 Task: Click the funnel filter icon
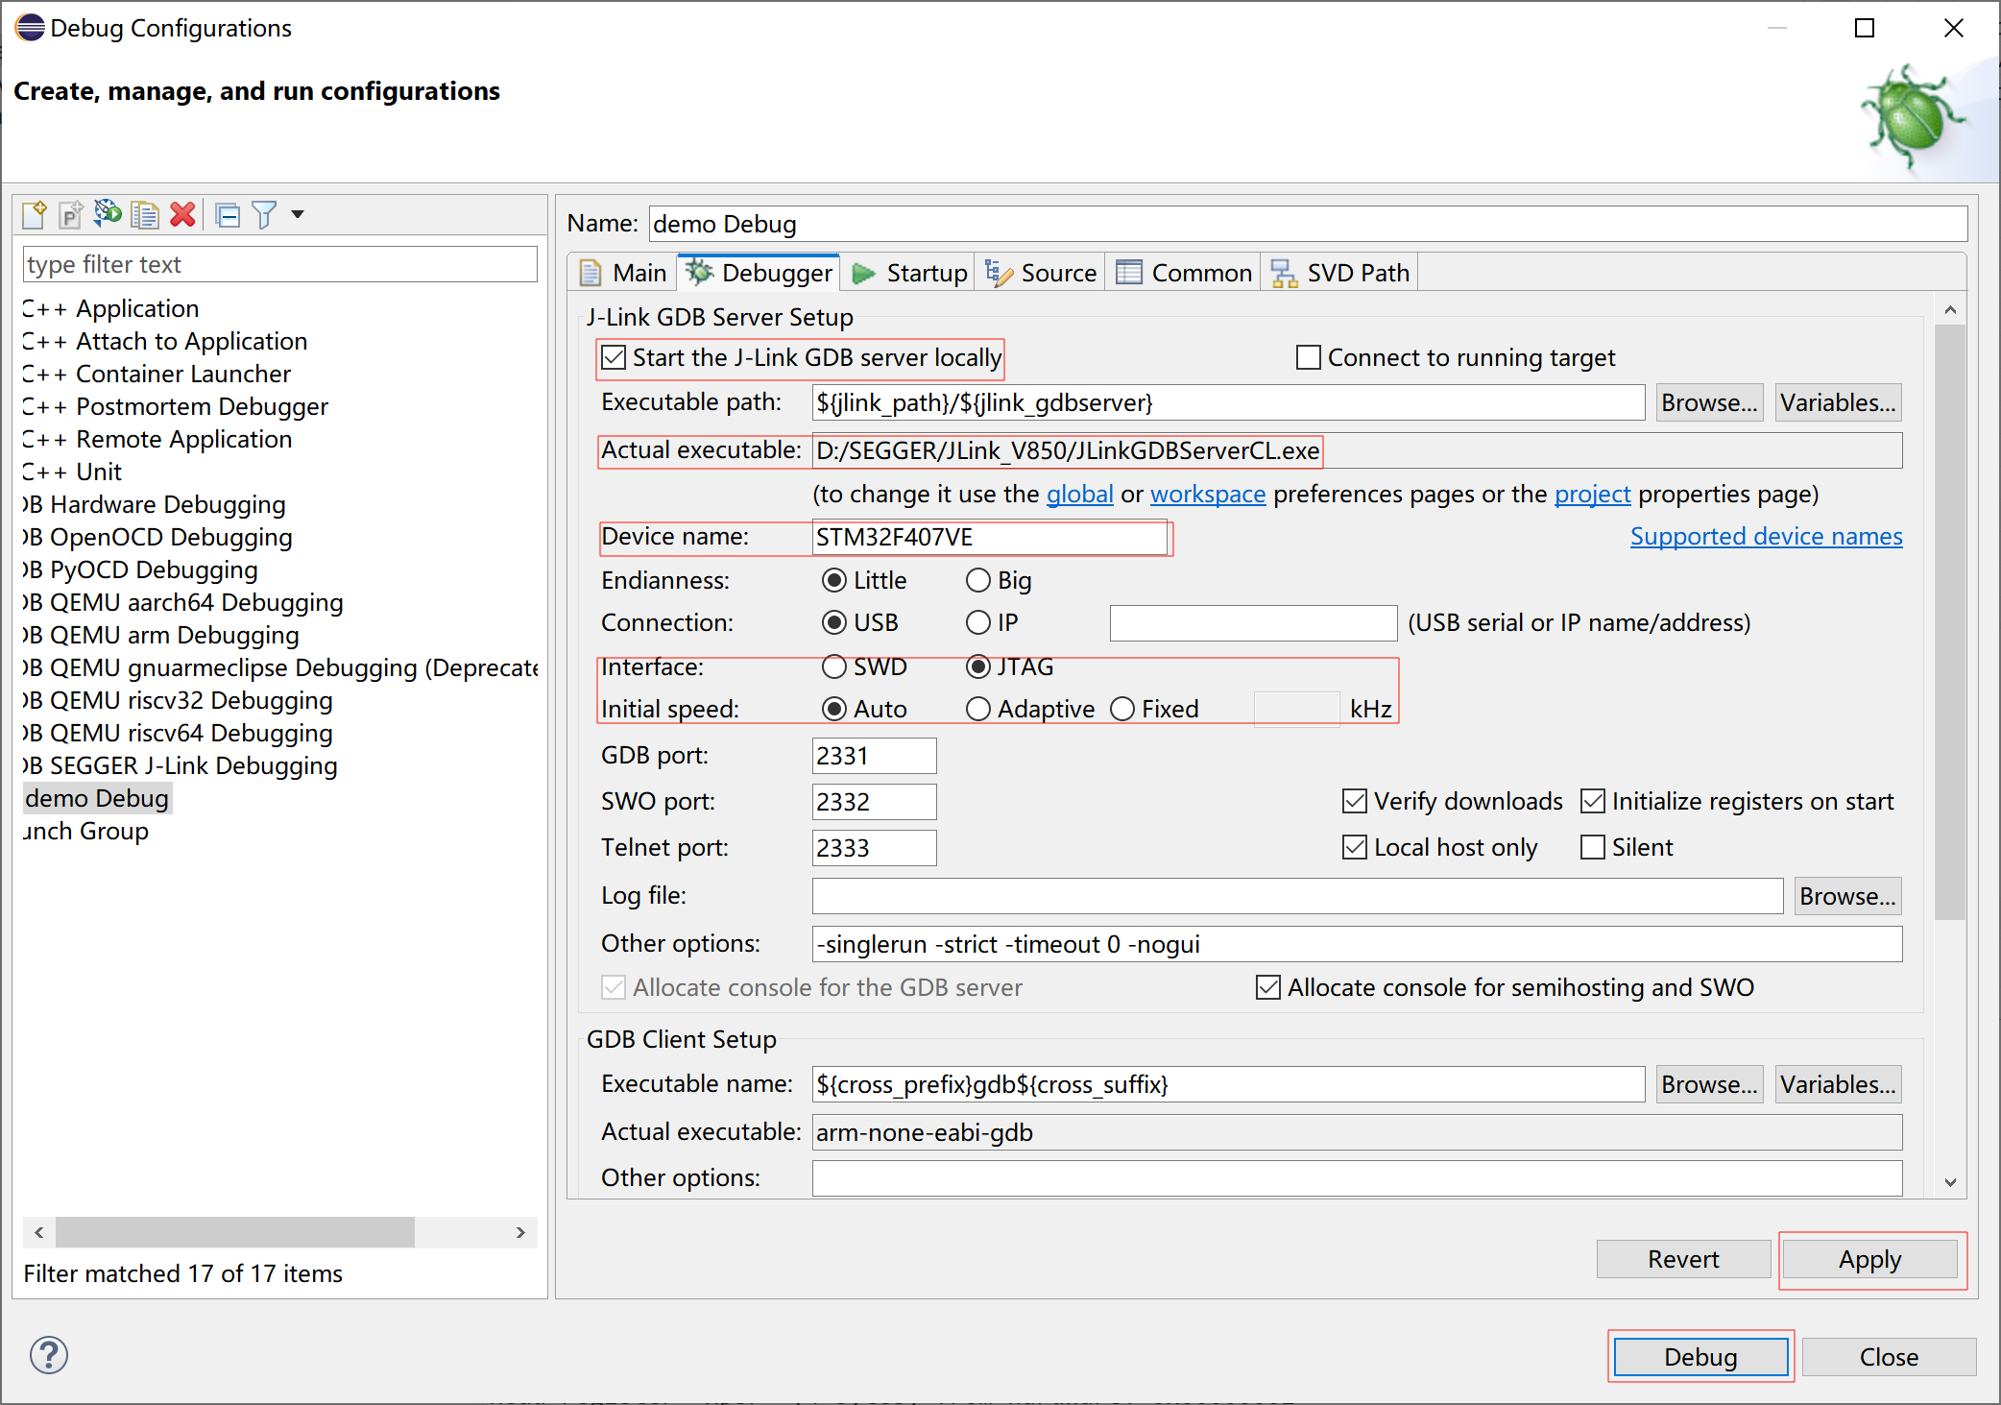[x=264, y=214]
